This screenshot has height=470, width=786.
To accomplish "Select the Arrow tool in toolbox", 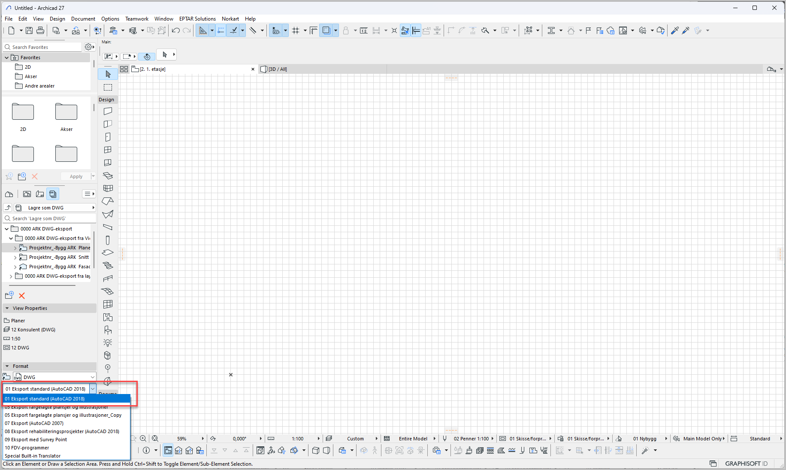I will click(108, 74).
